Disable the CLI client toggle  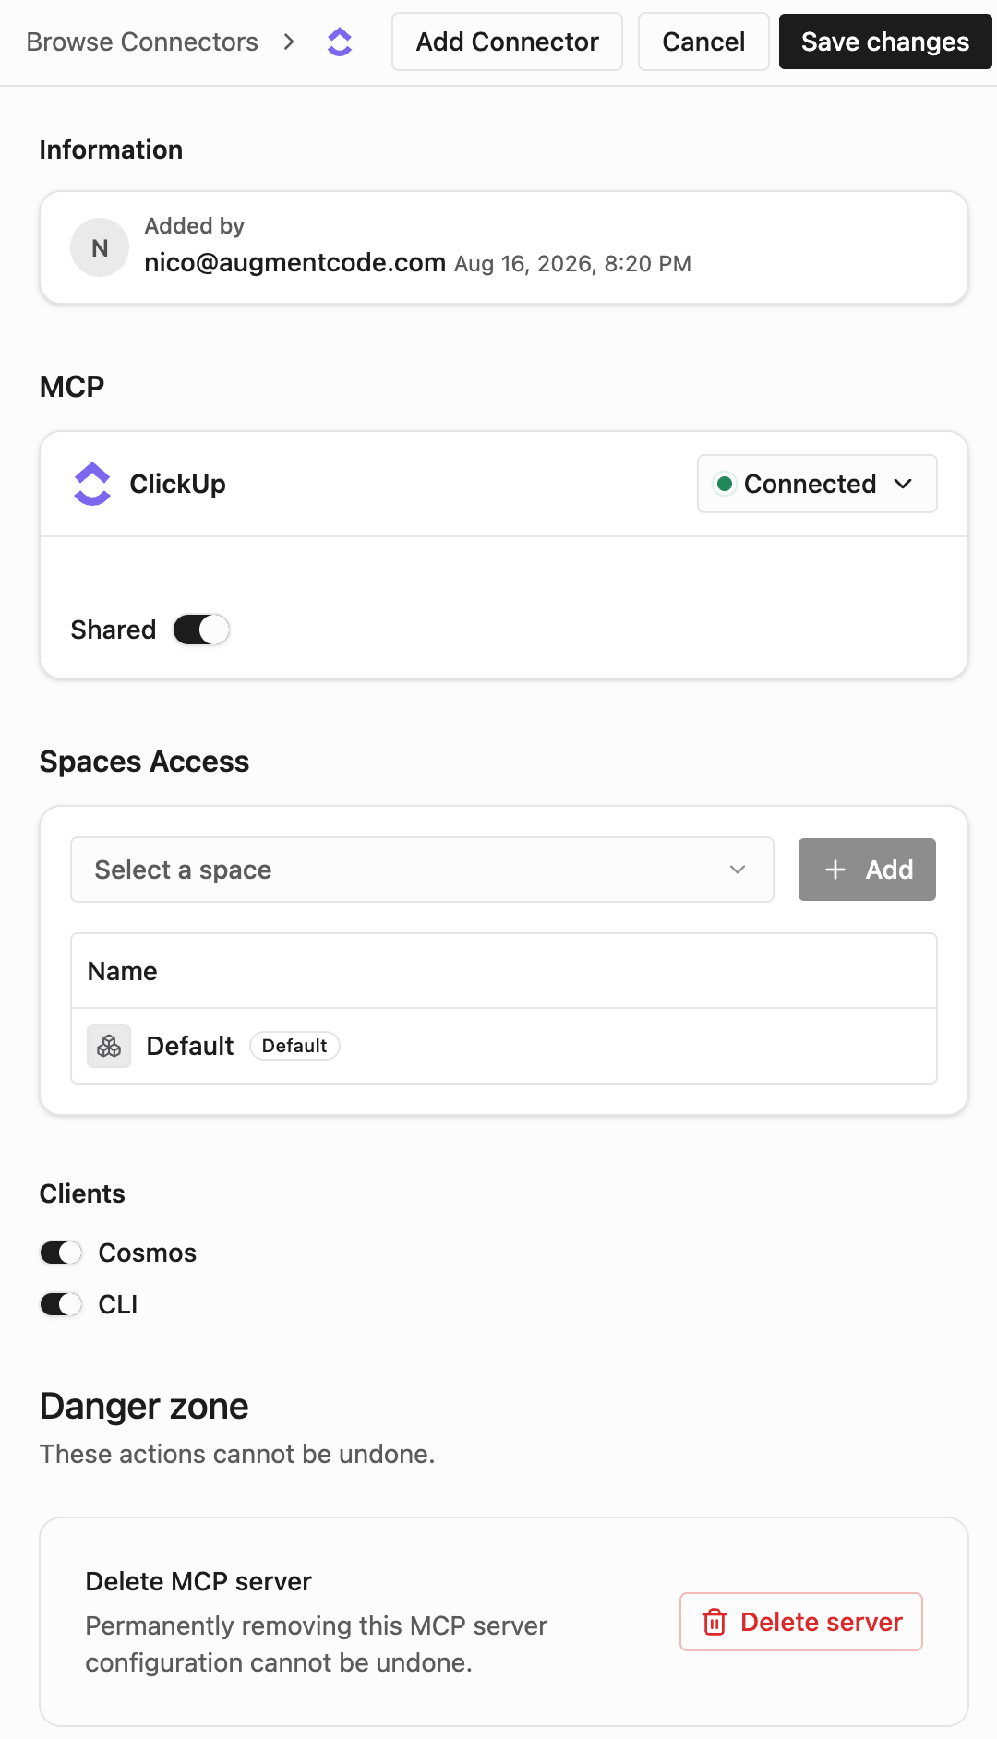tap(61, 1304)
